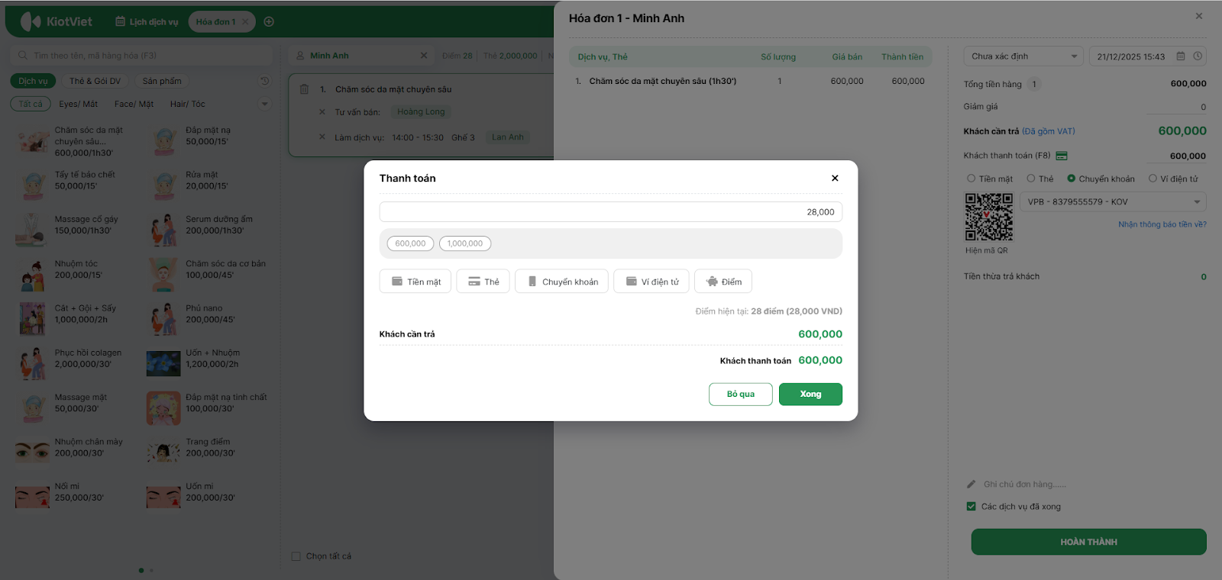Switch to the Lịch dịch vụ tab
The height and width of the screenshot is (580, 1222).
(x=147, y=21)
